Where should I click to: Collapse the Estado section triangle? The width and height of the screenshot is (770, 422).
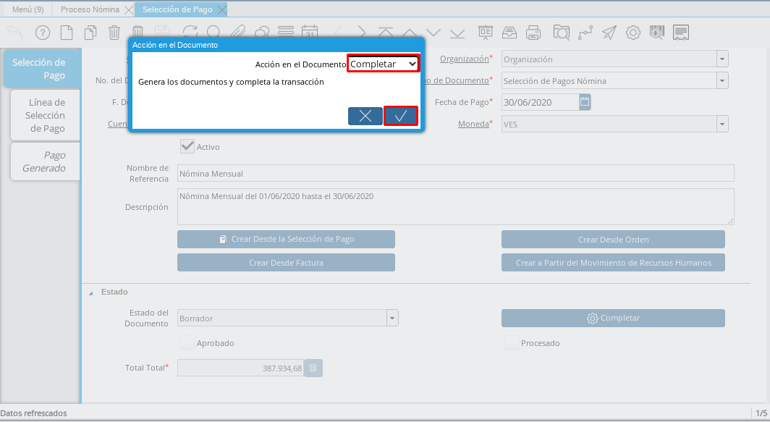pyautogui.click(x=91, y=293)
